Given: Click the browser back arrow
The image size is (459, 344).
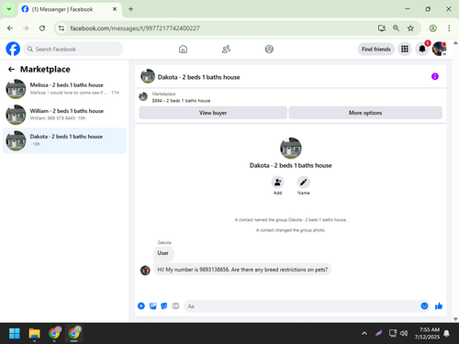Looking at the screenshot, I should click(10, 28).
